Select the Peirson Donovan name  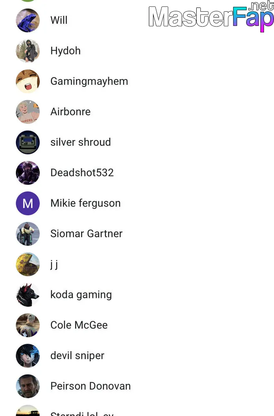(x=91, y=386)
